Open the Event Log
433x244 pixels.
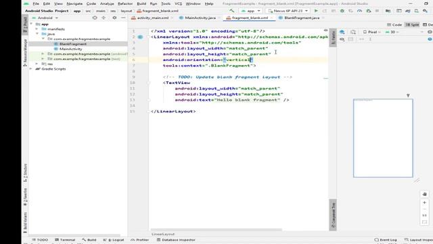[x=386, y=240]
